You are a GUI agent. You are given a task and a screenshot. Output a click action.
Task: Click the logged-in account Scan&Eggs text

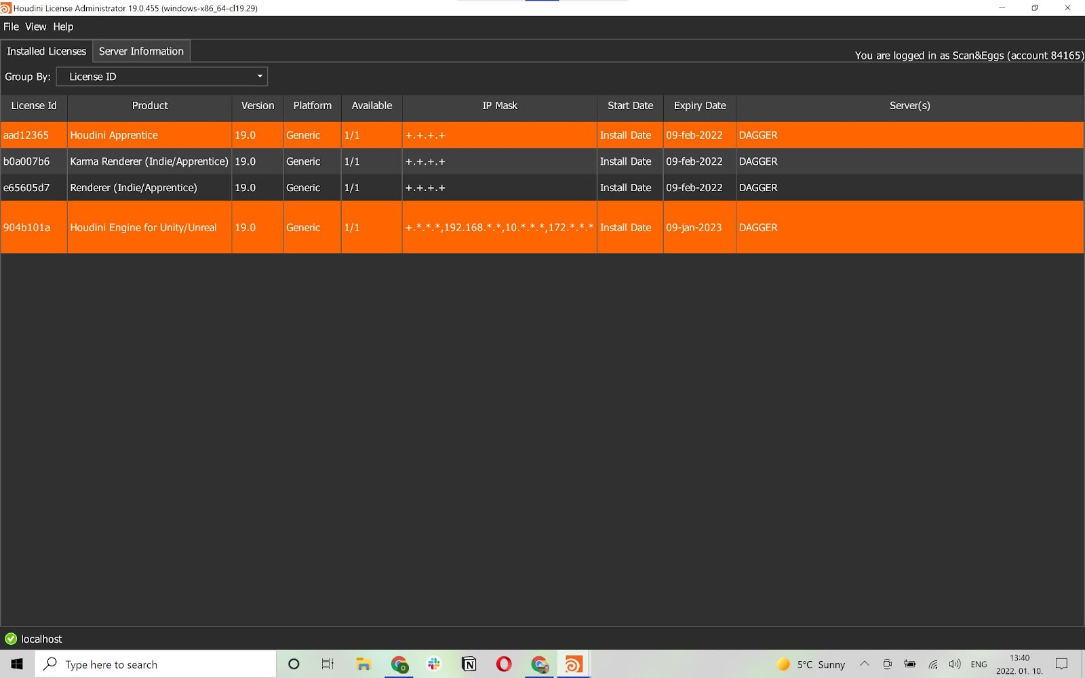pos(969,56)
